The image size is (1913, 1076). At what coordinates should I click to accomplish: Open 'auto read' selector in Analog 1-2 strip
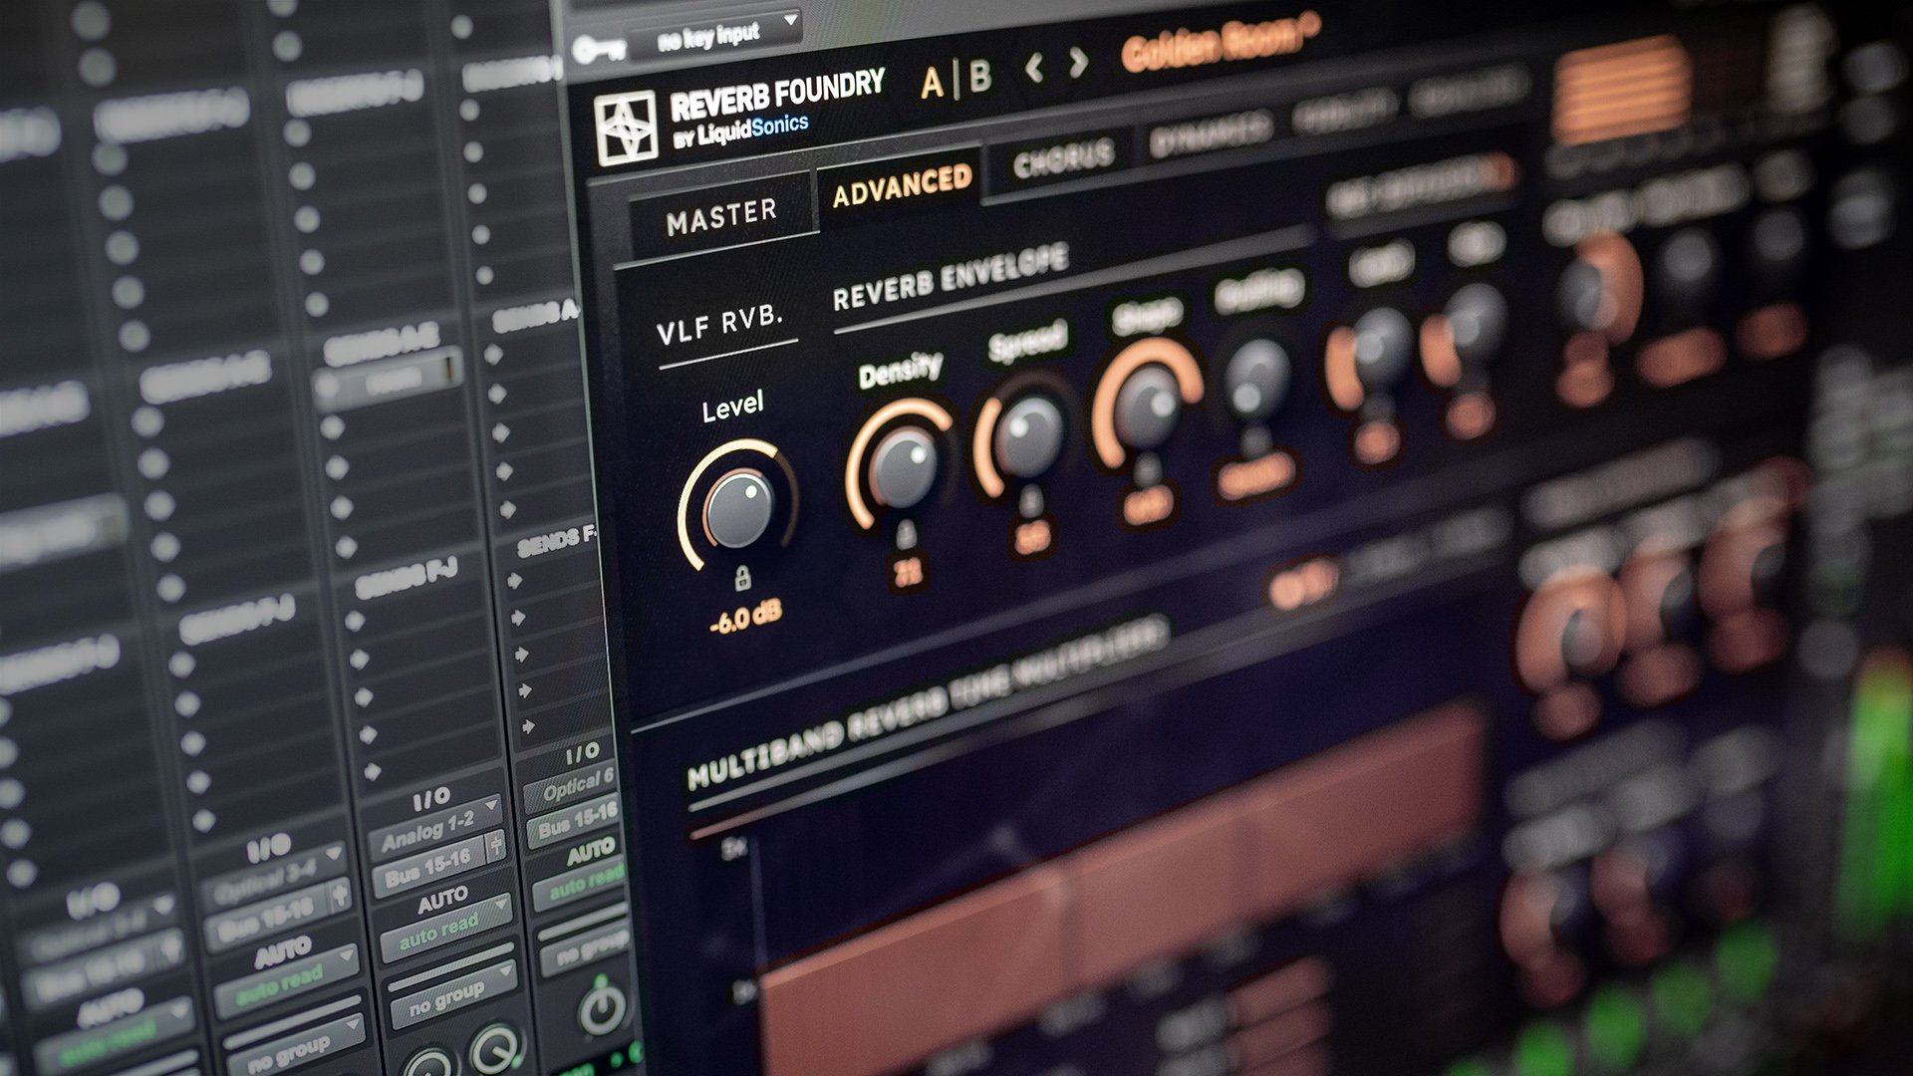point(446,928)
